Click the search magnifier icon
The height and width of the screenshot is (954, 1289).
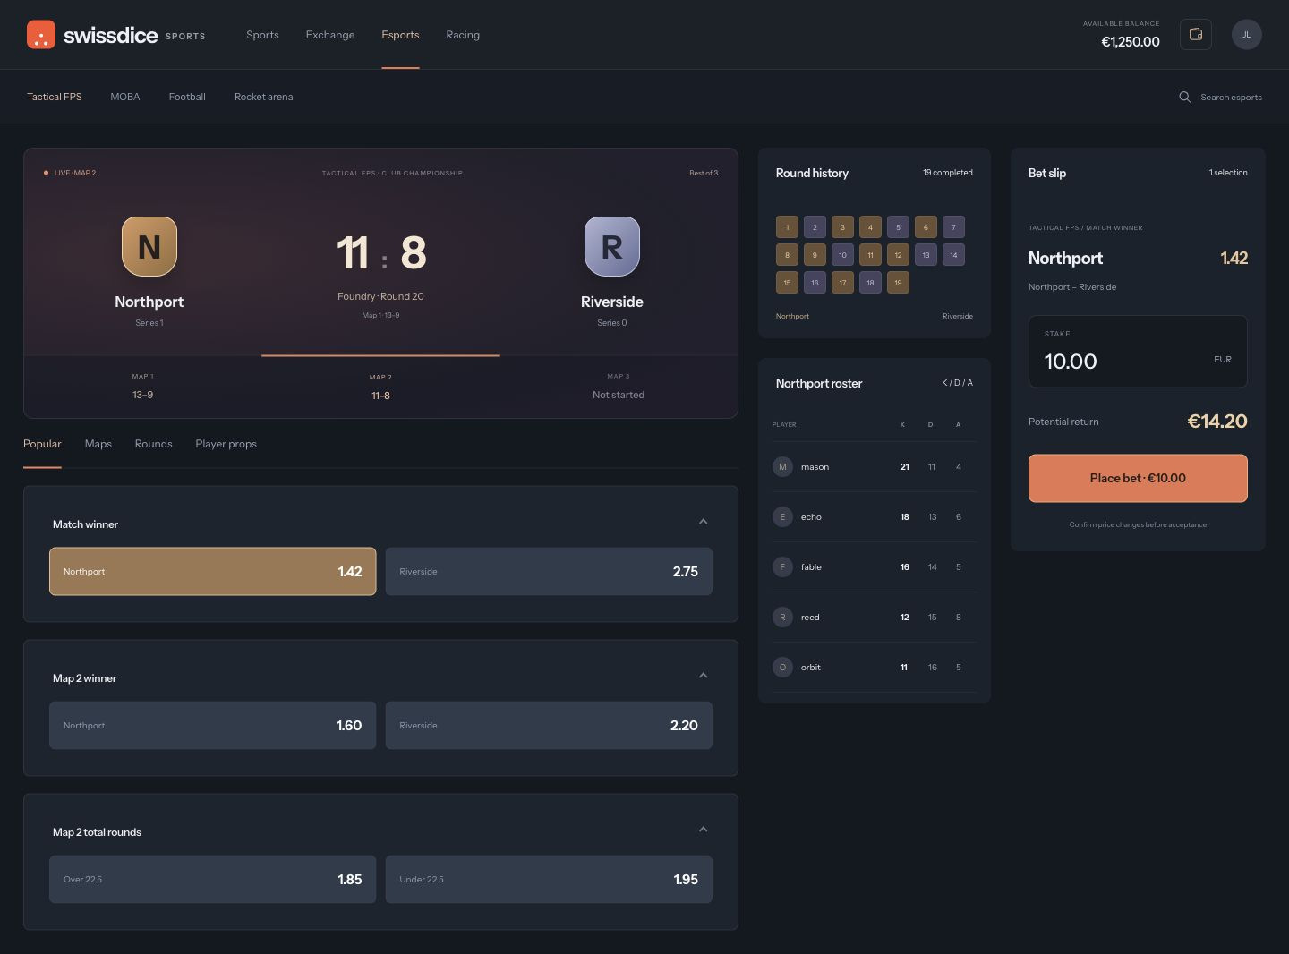pos(1184,97)
